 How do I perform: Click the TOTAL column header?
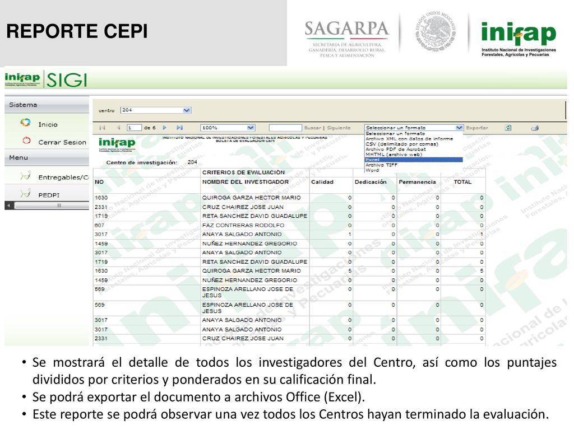tap(462, 182)
